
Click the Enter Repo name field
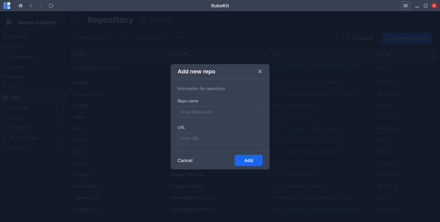pos(220,112)
